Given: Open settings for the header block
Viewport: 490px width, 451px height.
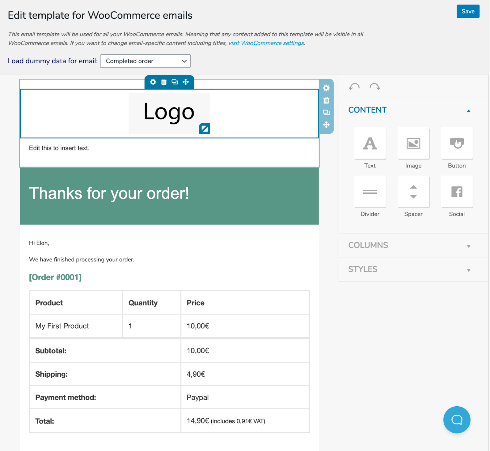Looking at the screenshot, I should 153,82.
